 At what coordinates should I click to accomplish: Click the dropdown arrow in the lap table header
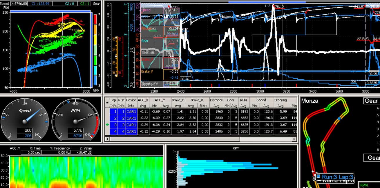107,102
